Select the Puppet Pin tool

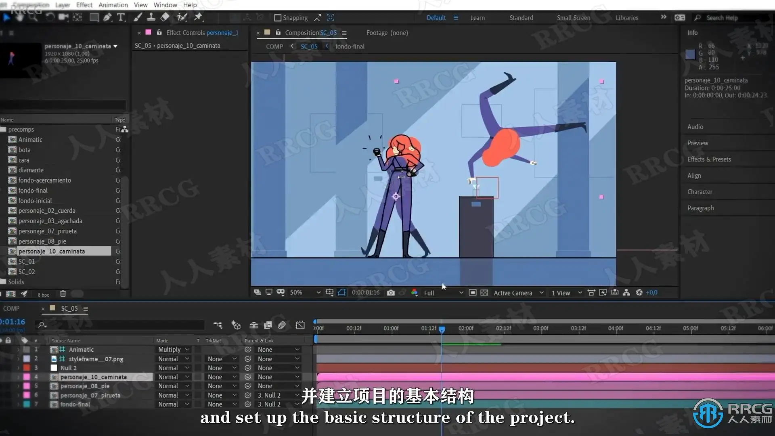coord(198,17)
